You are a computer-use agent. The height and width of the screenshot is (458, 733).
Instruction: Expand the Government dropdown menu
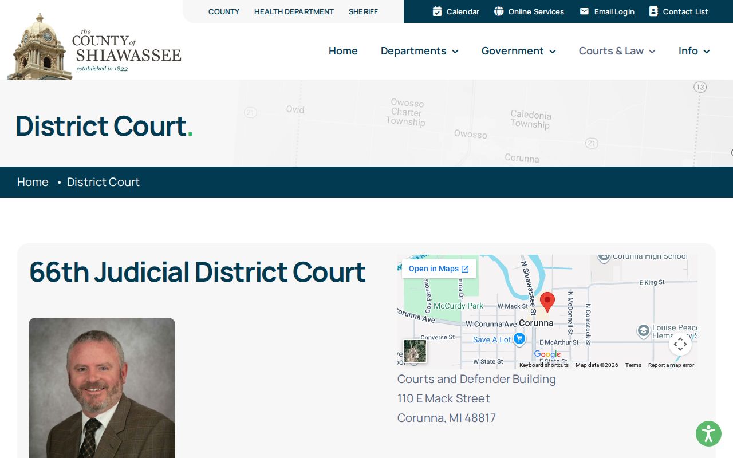[x=518, y=51]
